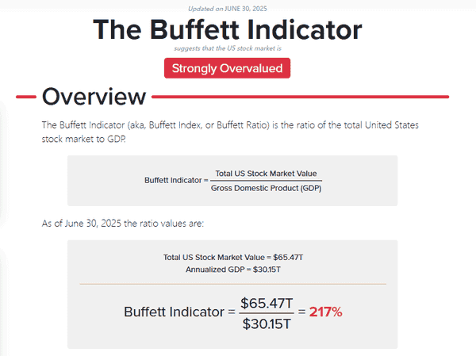This screenshot has height=356, width=476.
Task: Click the "Updated on JUNE 30, 2025" text
Action: pyautogui.click(x=227, y=9)
